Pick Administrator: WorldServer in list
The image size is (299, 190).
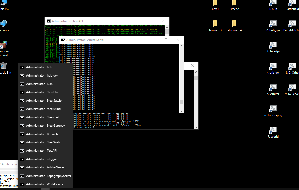[46, 184]
